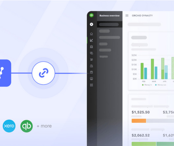
Task: Open the shopping cart Expenses icon
Action: point(92,59)
